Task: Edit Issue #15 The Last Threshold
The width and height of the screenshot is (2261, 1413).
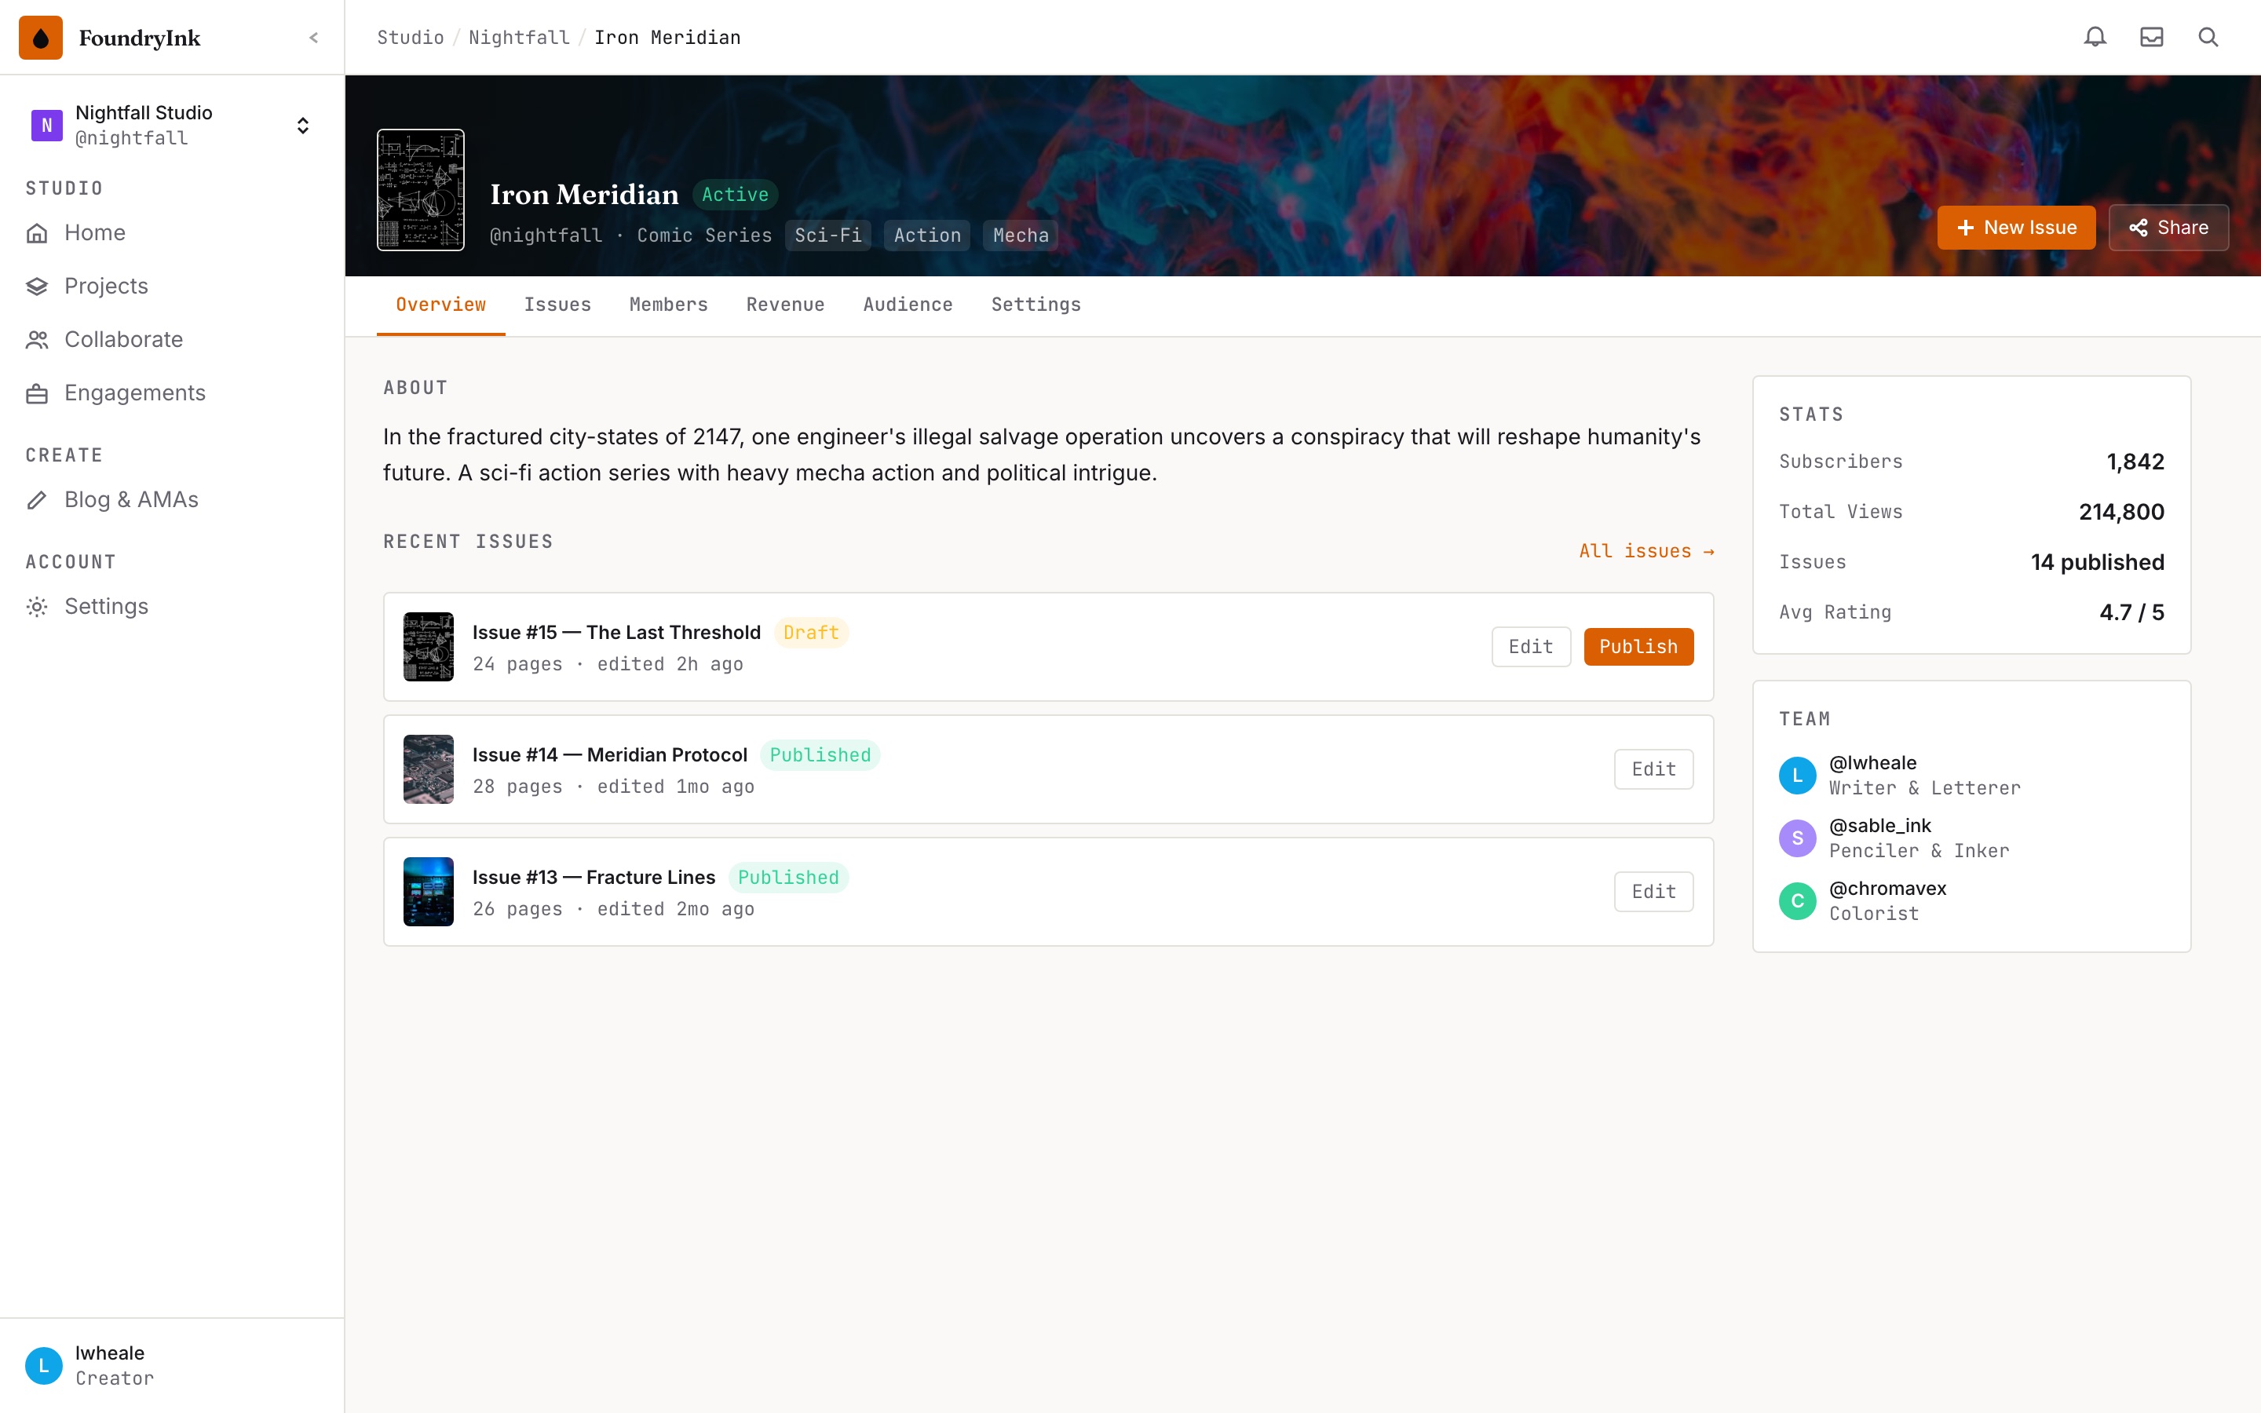Action: click(1530, 647)
